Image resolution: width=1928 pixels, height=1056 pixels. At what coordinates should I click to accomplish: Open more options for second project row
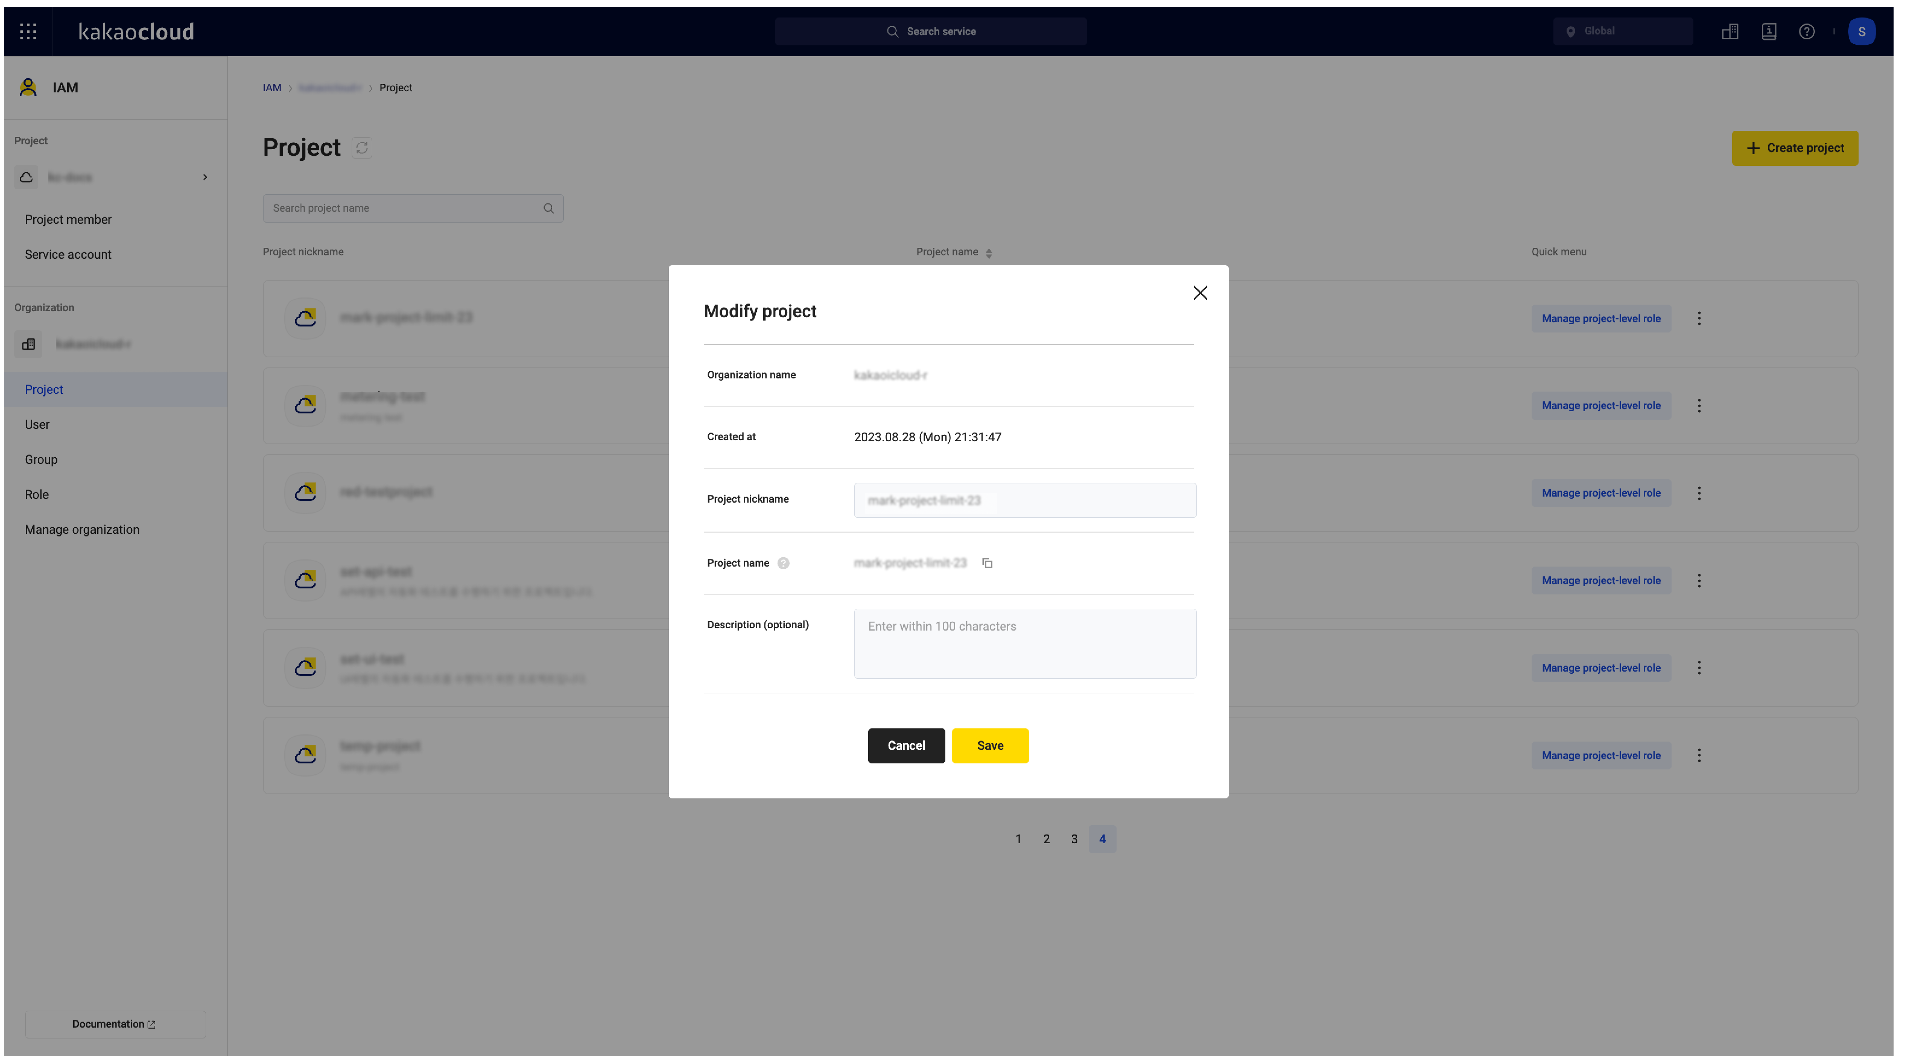[x=1699, y=406]
